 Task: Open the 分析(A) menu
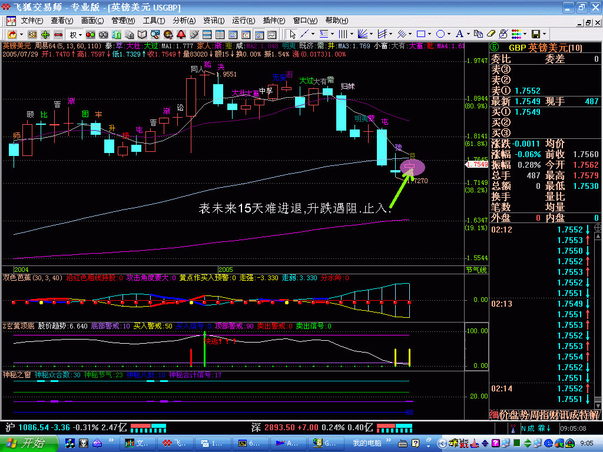coord(184,21)
